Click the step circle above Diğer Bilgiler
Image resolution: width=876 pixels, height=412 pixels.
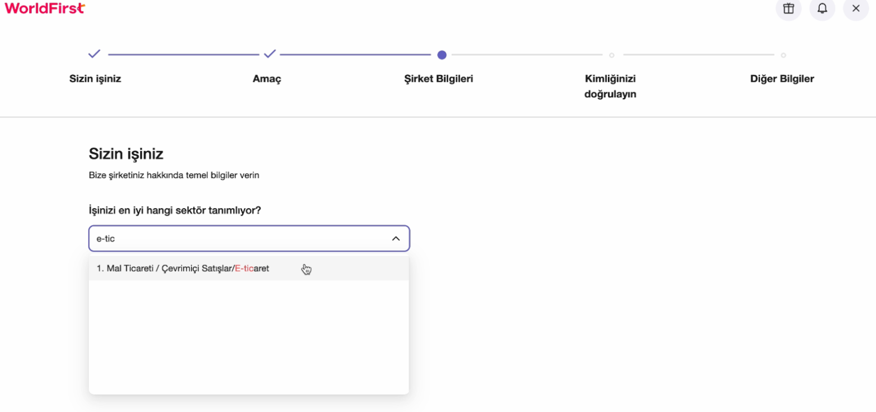[x=783, y=55]
